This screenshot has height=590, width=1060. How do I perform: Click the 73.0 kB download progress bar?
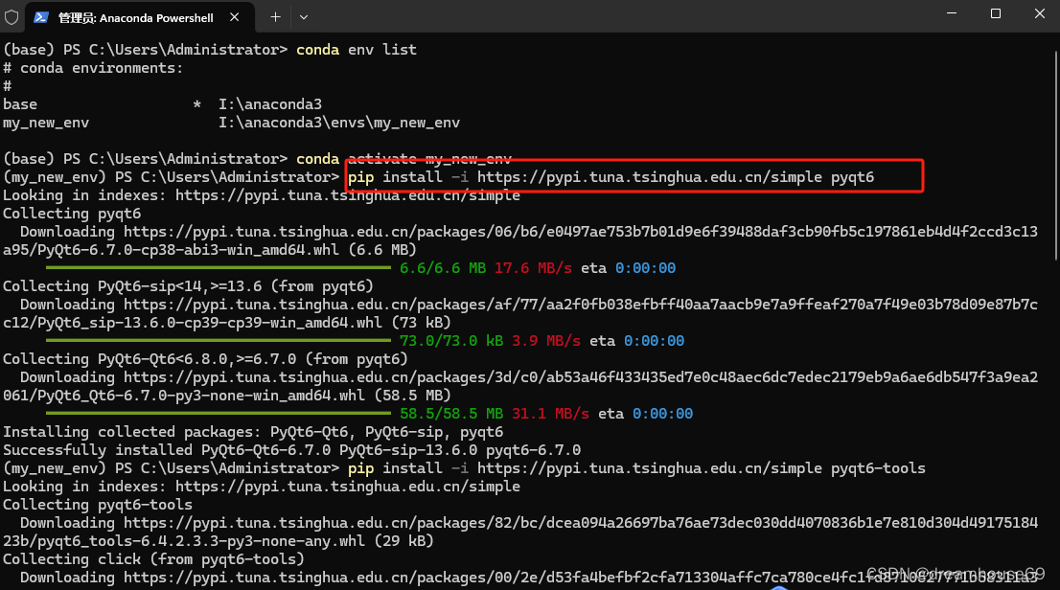(219, 341)
